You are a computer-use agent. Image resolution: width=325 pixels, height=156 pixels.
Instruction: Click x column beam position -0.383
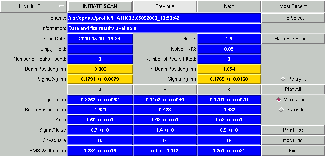[229, 110]
